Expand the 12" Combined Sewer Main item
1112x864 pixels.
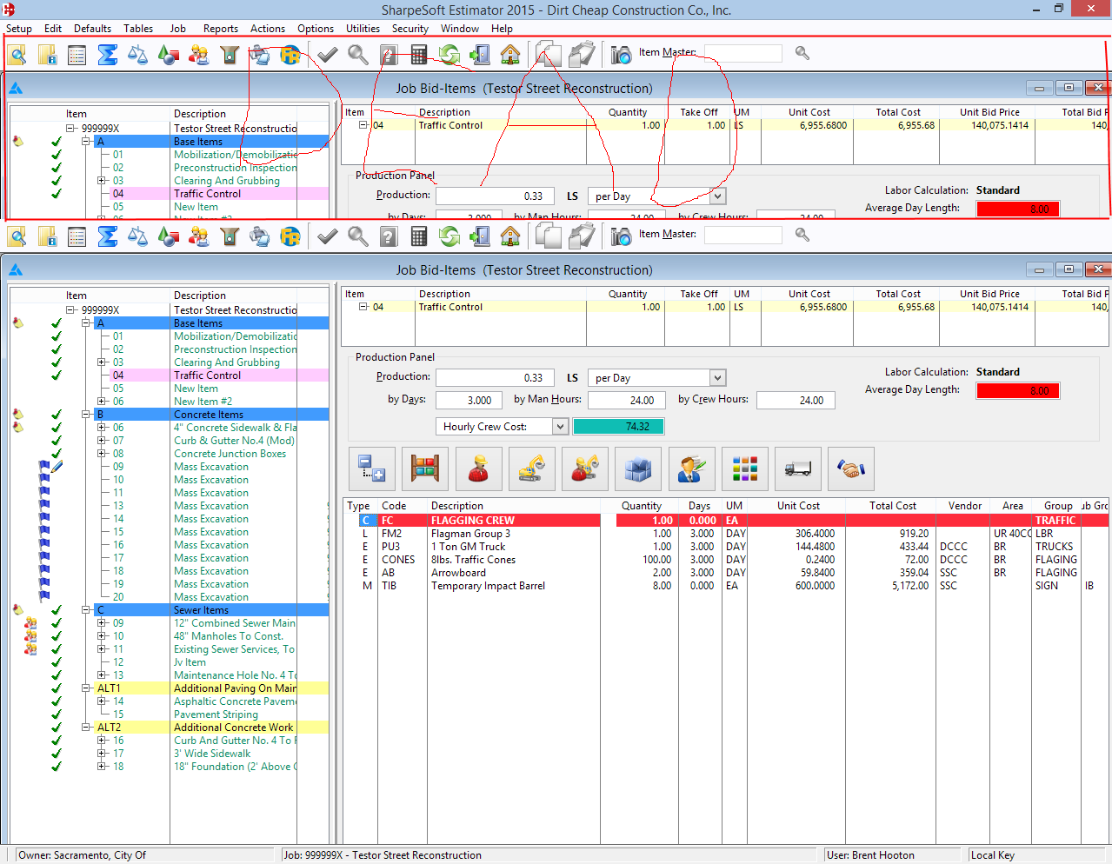pyautogui.click(x=102, y=623)
